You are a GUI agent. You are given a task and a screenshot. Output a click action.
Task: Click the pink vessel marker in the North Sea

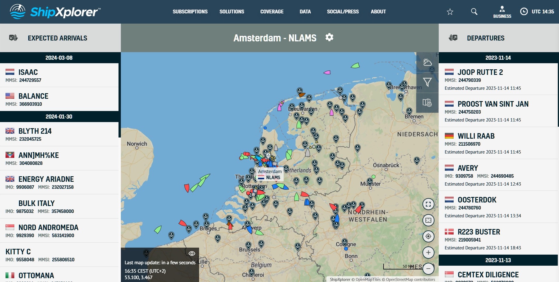tap(327, 72)
